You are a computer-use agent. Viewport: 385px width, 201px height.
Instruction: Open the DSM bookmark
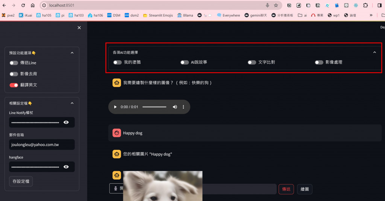click(114, 15)
